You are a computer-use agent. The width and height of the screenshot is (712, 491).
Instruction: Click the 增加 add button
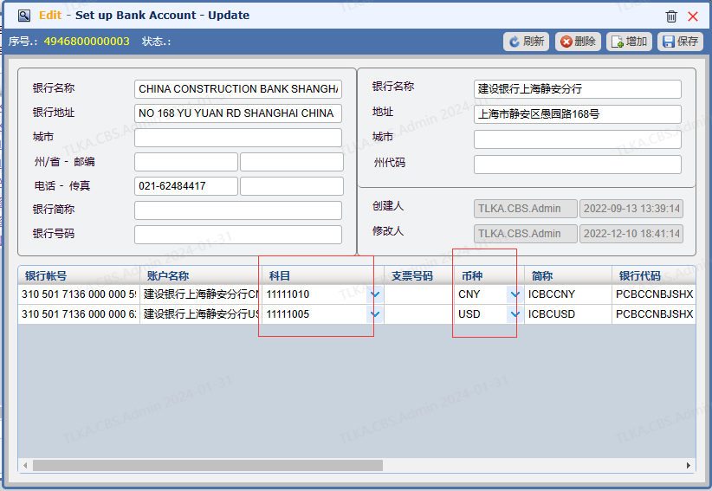point(630,42)
